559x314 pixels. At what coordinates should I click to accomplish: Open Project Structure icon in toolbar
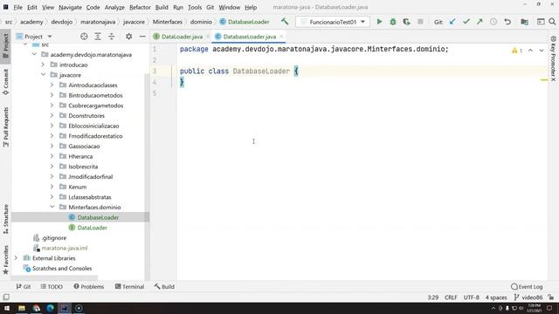(524, 22)
